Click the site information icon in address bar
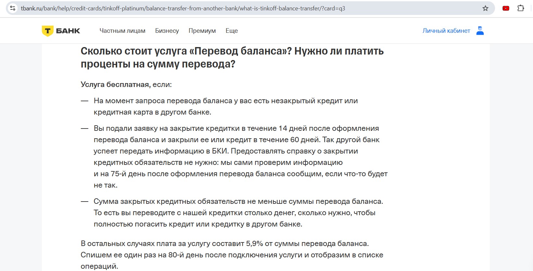This screenshot has height=271, width=533. 13,8
